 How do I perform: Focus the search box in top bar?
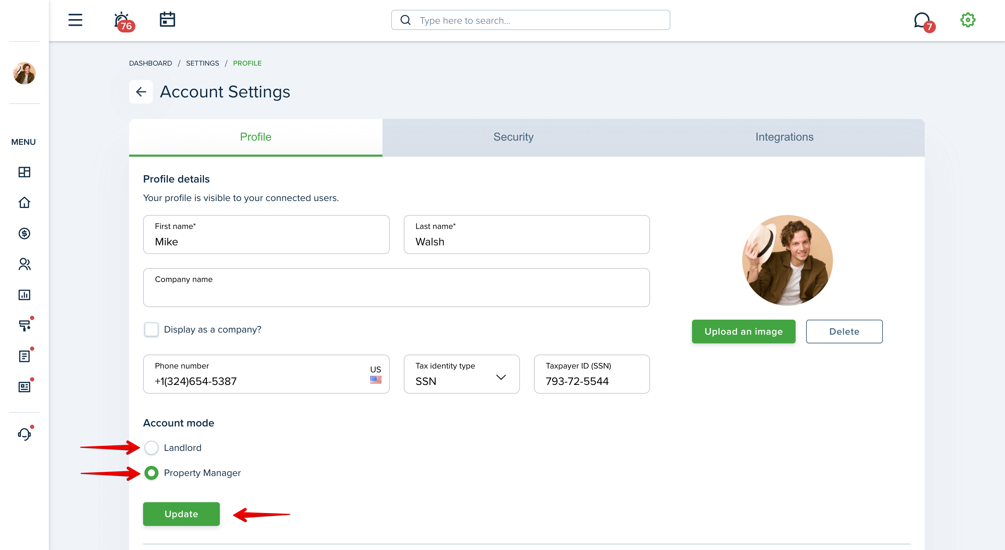pos(530,20)
